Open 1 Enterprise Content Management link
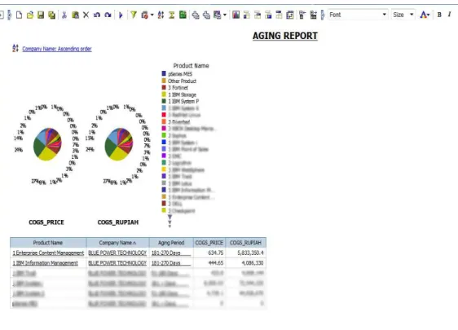This screenshot has width=458, height=330. coord(48,253)
